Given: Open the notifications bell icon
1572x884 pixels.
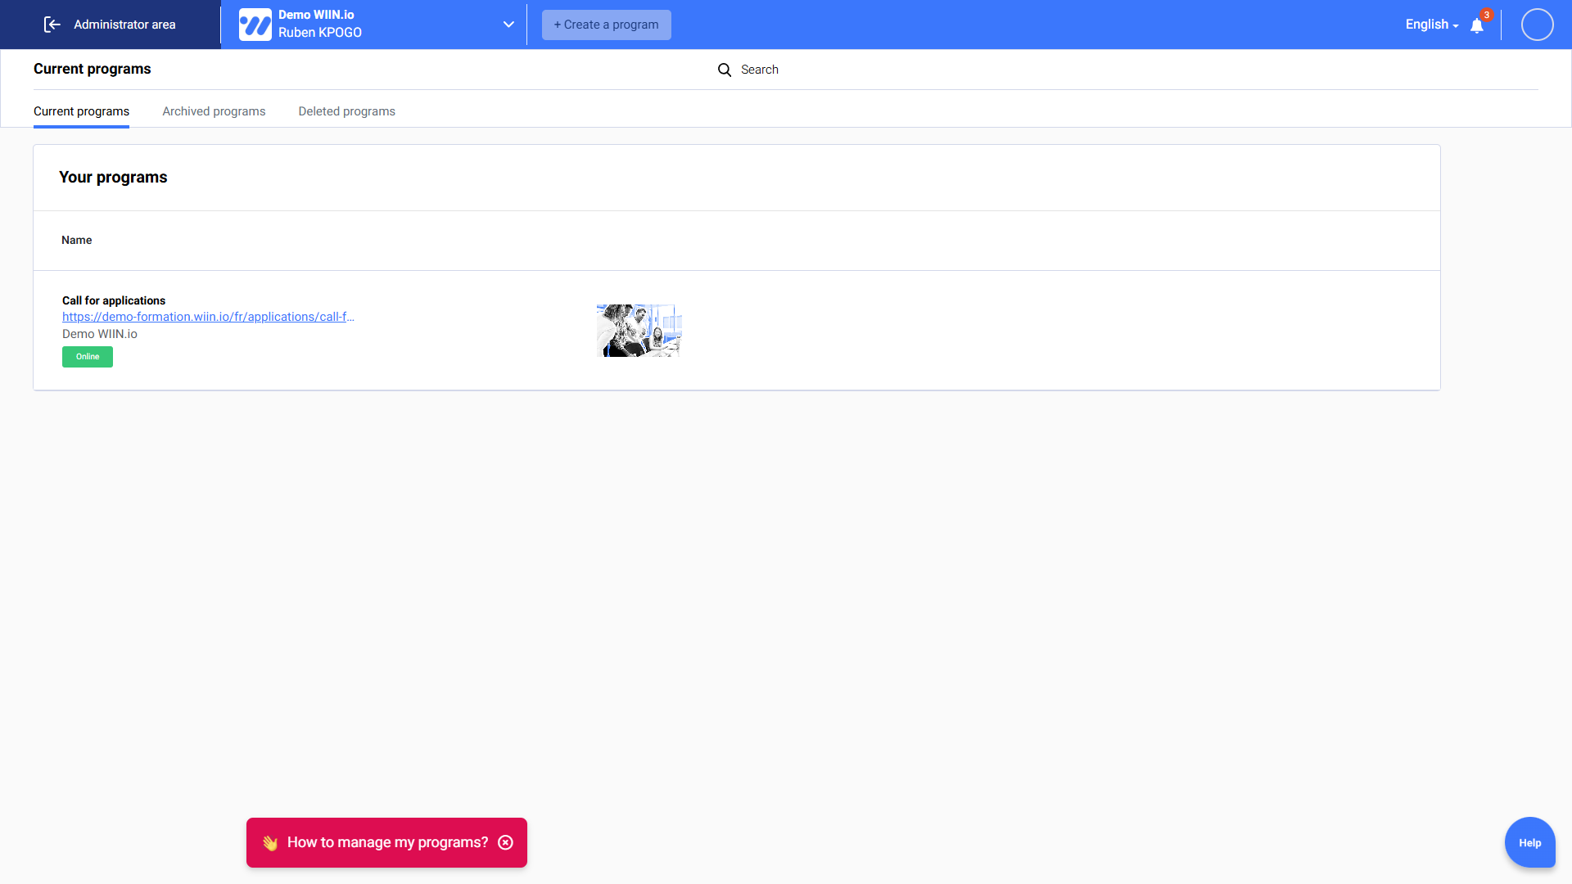Looking at the screenshot, I should point(1477,25).
